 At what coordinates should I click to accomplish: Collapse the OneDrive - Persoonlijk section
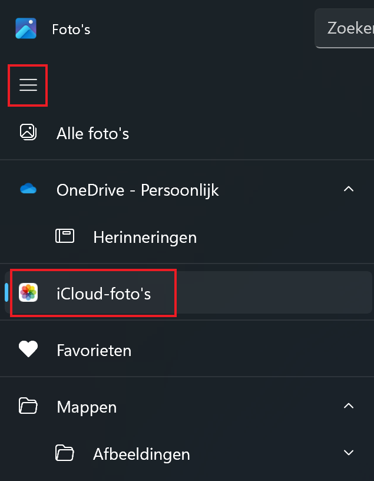click(x=349, y=189)
